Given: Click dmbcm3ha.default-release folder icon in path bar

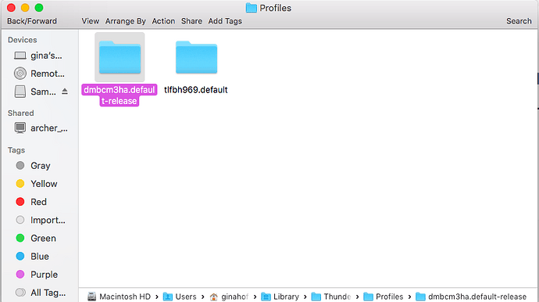Looking at the screenshot, I should point(420,297).
